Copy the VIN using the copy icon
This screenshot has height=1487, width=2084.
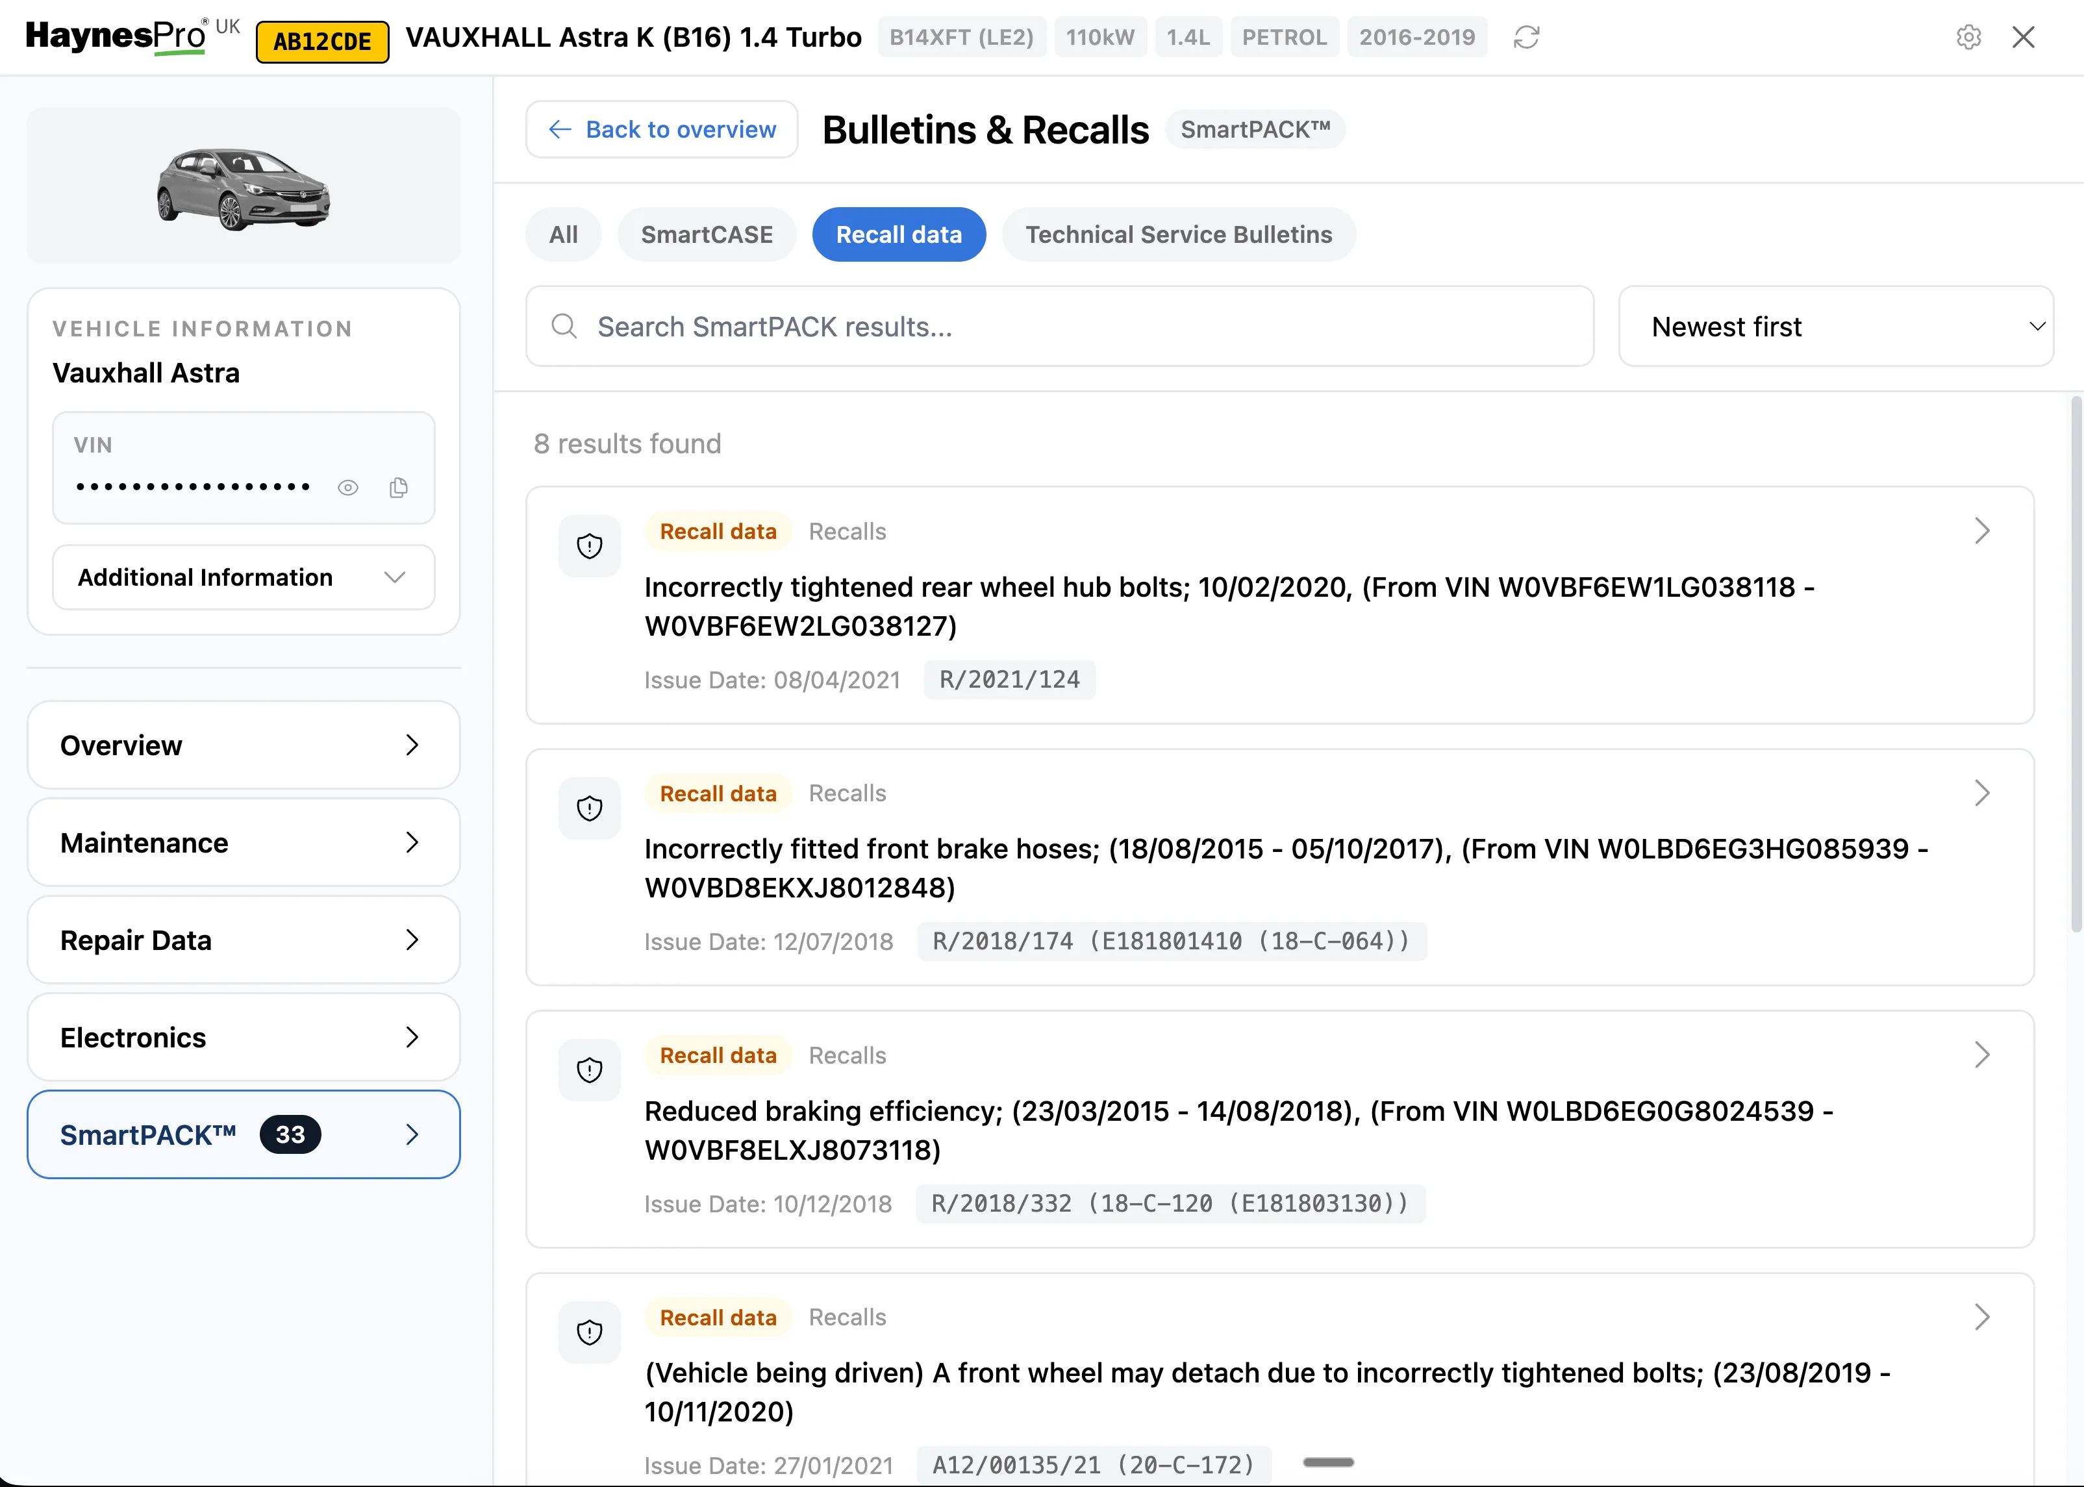point(398,487)
